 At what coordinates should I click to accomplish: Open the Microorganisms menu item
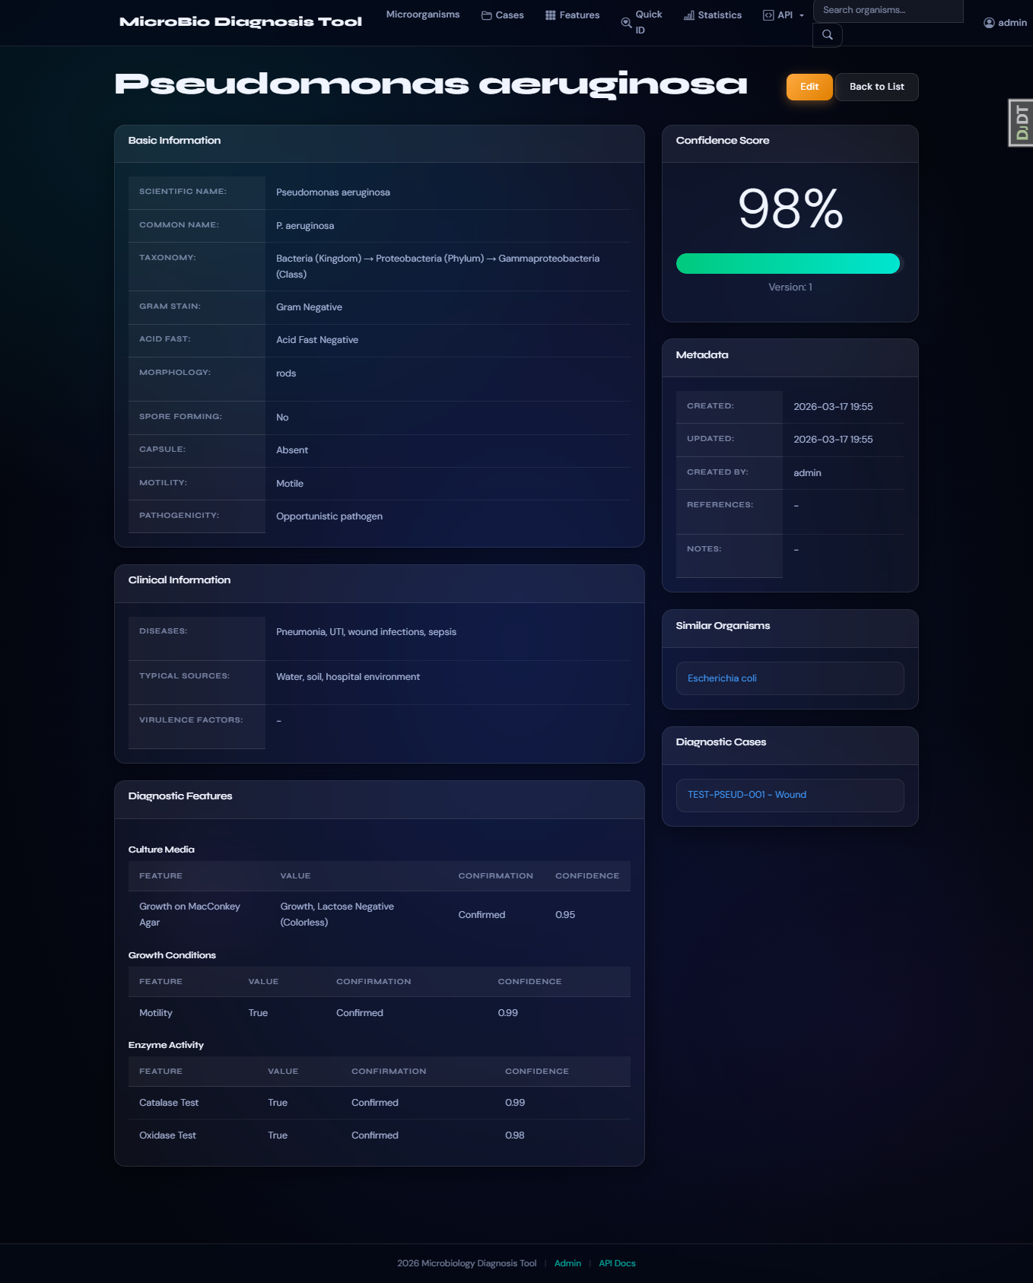(x=423, y=14)
